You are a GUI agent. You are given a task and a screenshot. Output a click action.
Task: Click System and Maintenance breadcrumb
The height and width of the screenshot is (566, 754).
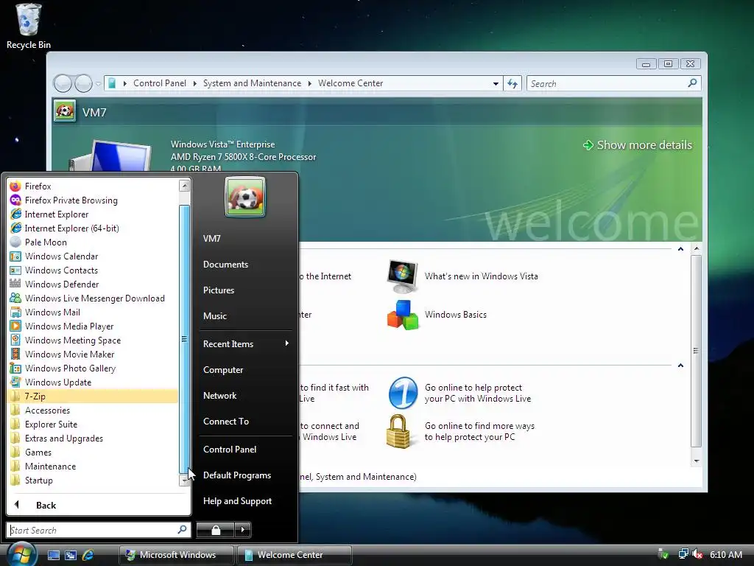coord(252,83)
